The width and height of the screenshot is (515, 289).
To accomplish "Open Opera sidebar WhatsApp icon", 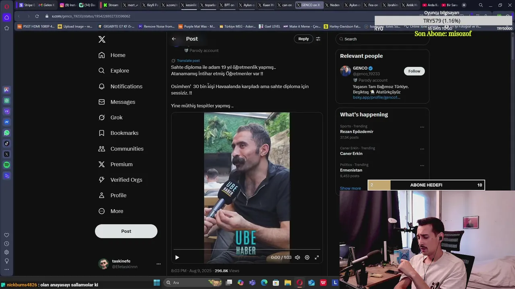I will 7,133.
